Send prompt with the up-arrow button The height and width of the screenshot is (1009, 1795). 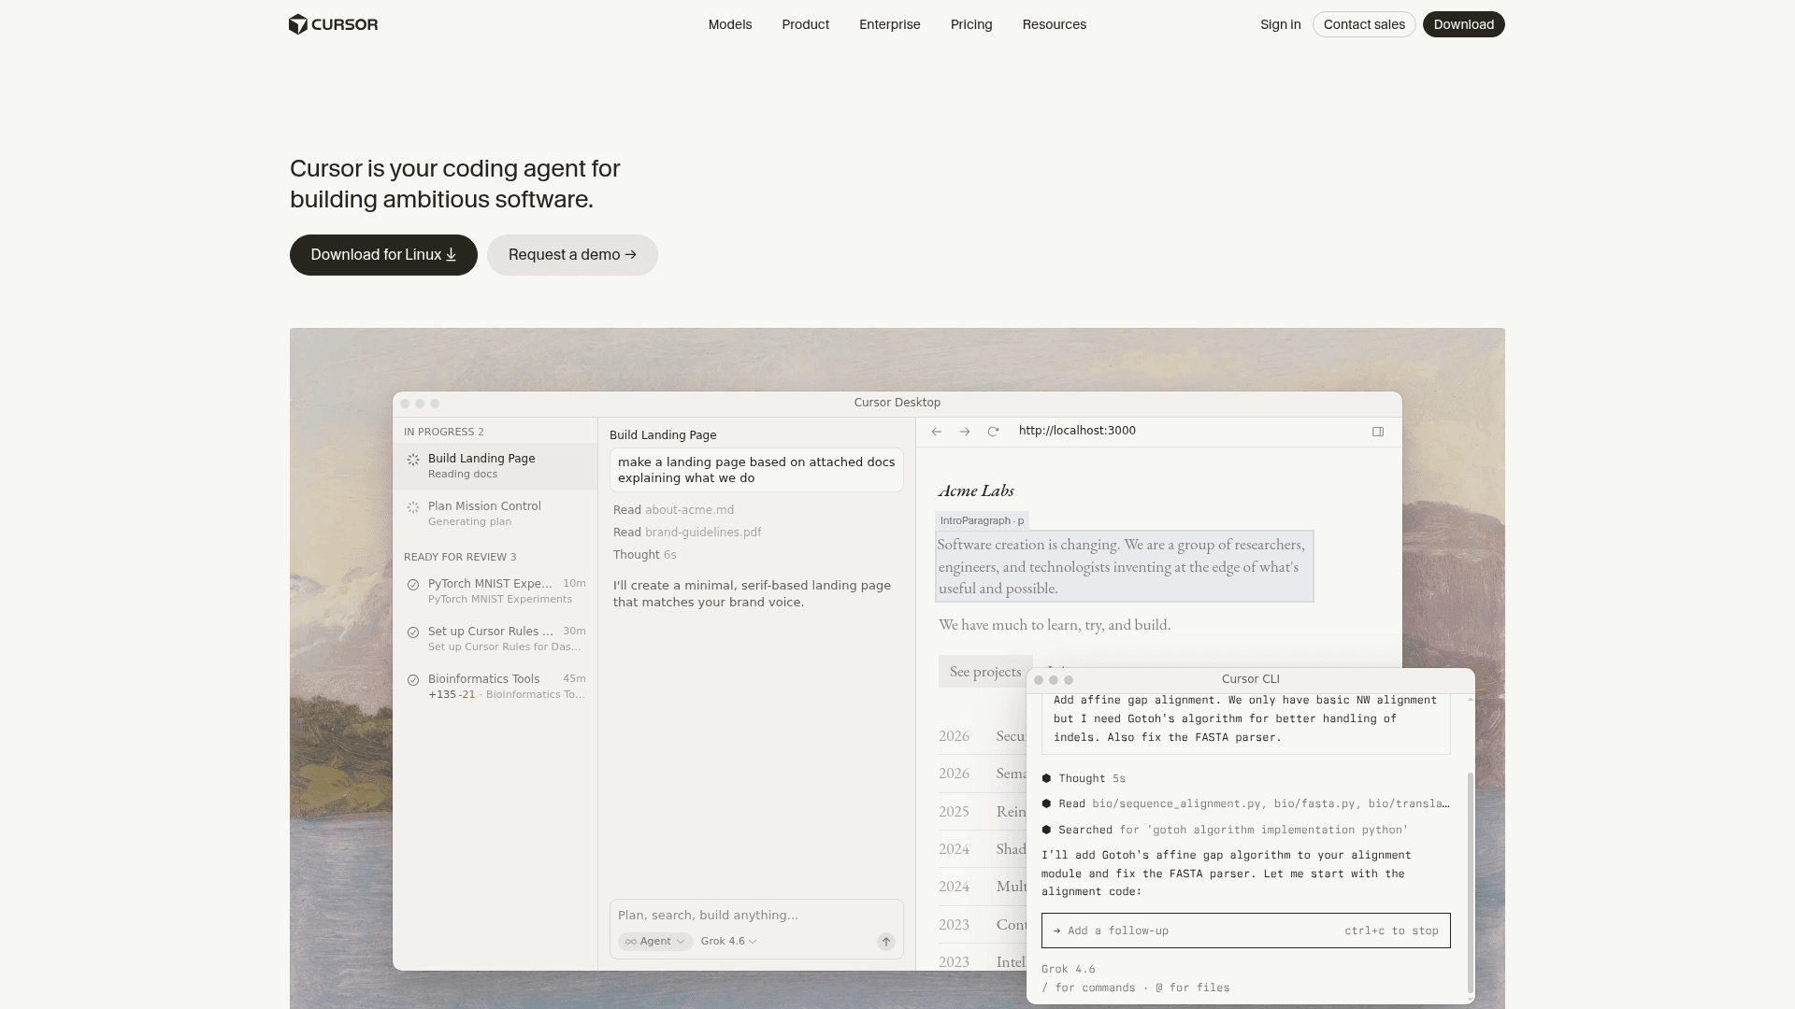[886, 942]
